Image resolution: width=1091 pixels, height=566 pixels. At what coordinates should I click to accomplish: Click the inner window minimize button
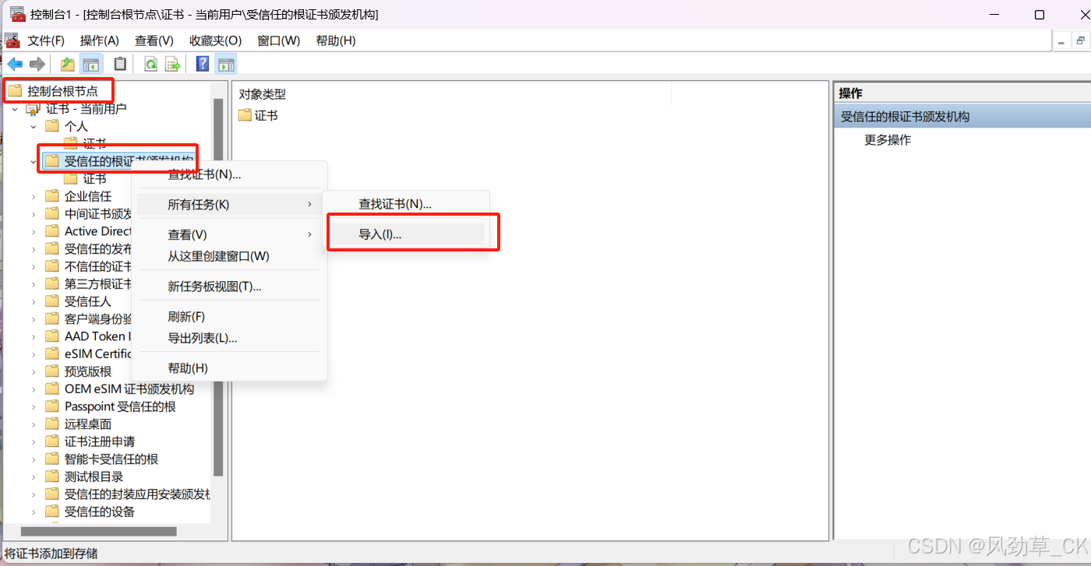click(x=1062, y=41)
